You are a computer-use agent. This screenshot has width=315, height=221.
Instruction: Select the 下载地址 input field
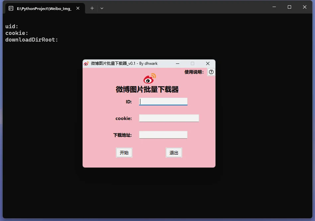[163, 135]
